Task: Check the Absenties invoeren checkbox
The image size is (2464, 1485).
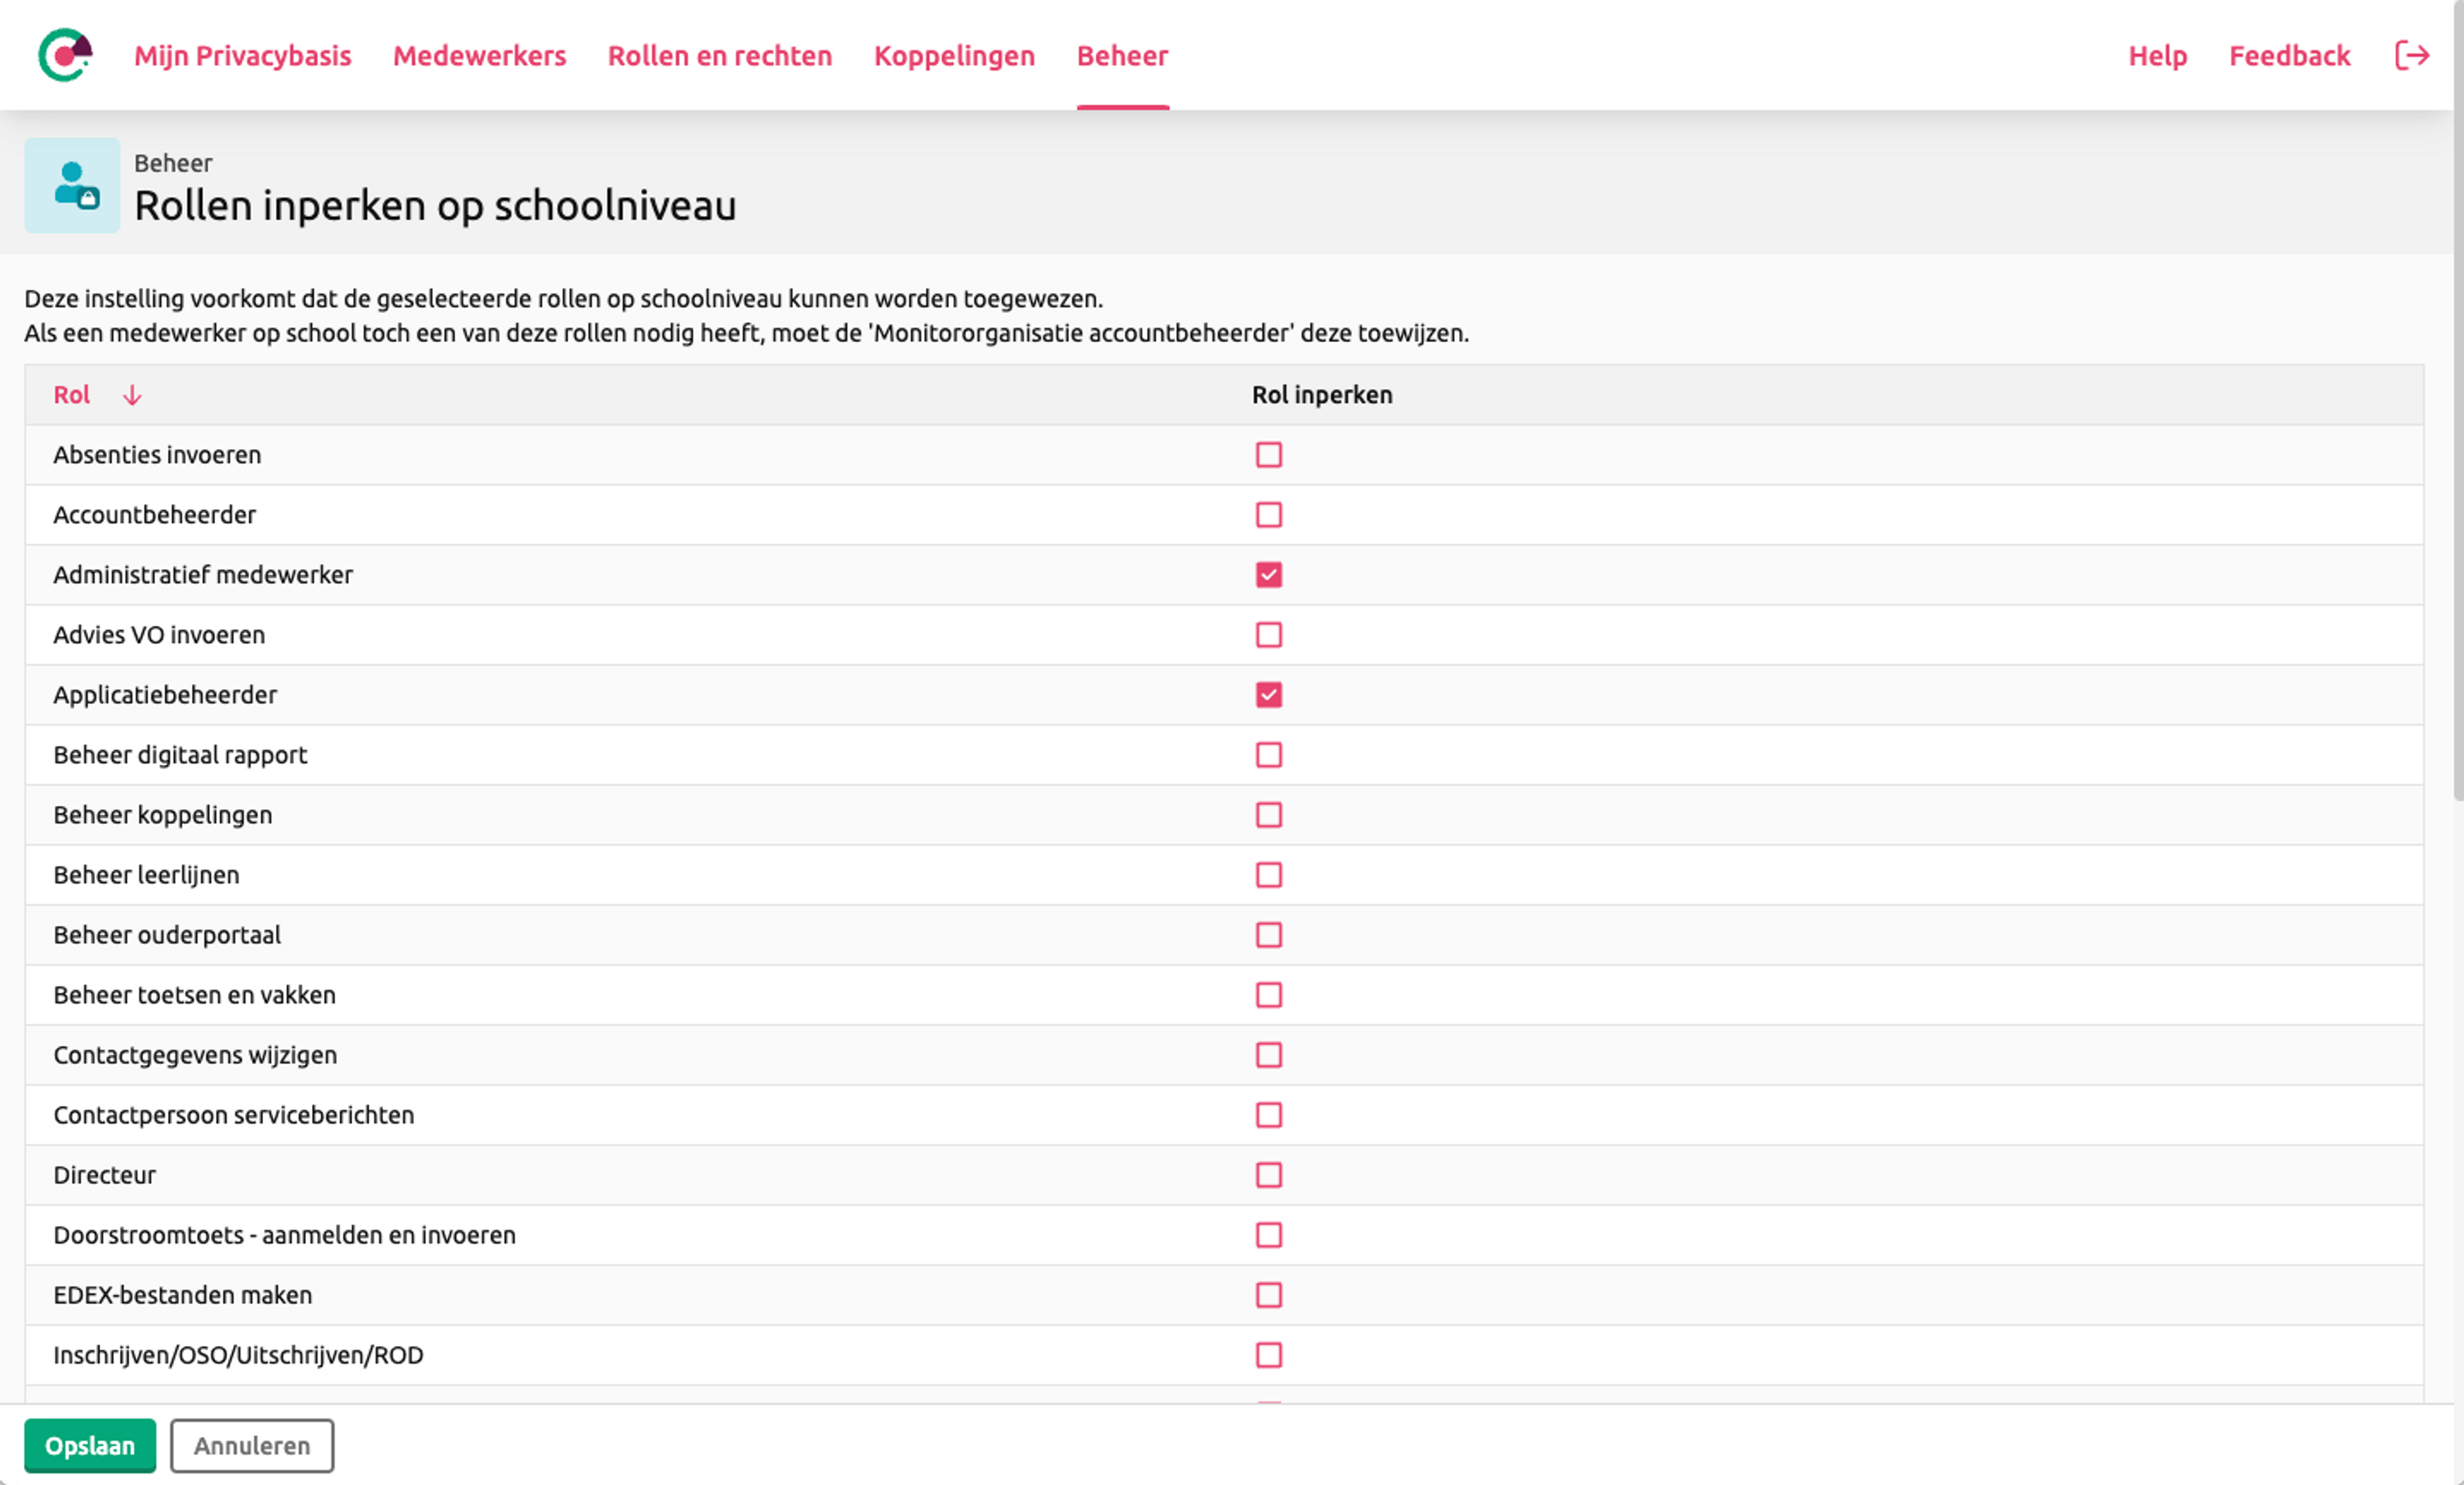Action: pyautogui.click(x=1268, y=455)
